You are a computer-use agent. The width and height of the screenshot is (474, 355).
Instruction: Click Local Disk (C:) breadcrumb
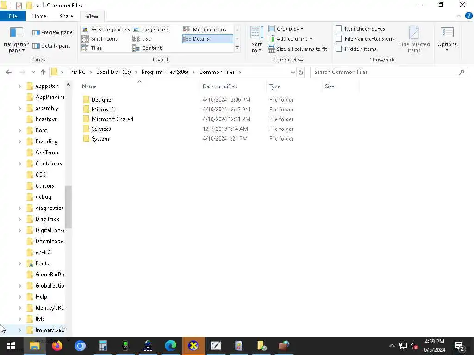(113, 72)
